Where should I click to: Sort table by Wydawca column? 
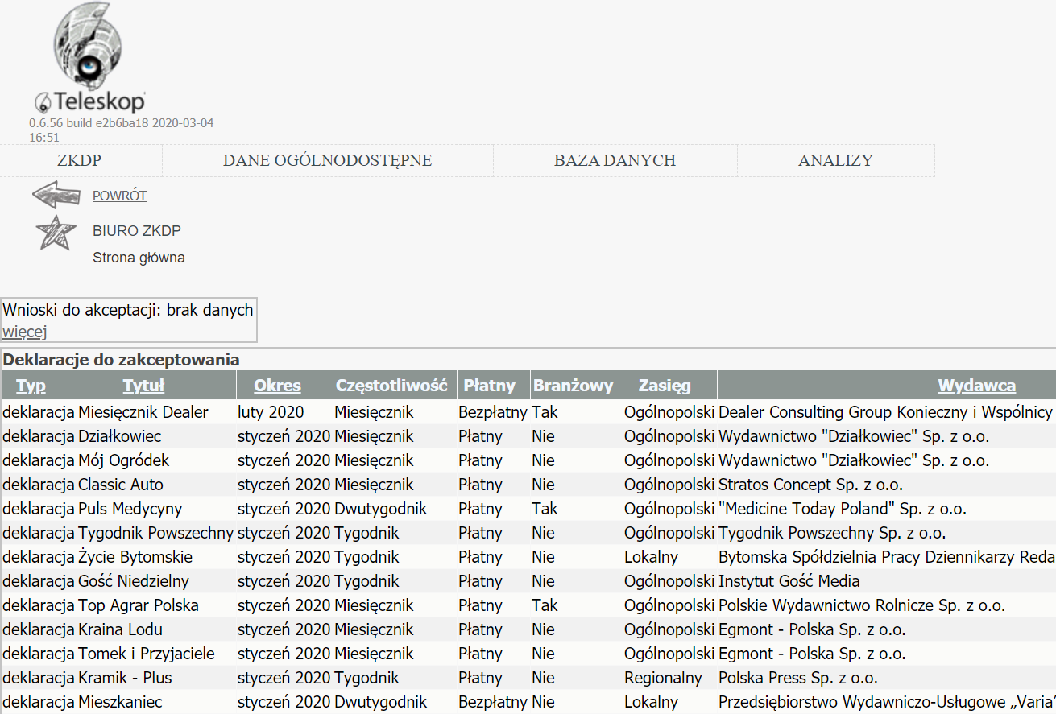(976, 386)
